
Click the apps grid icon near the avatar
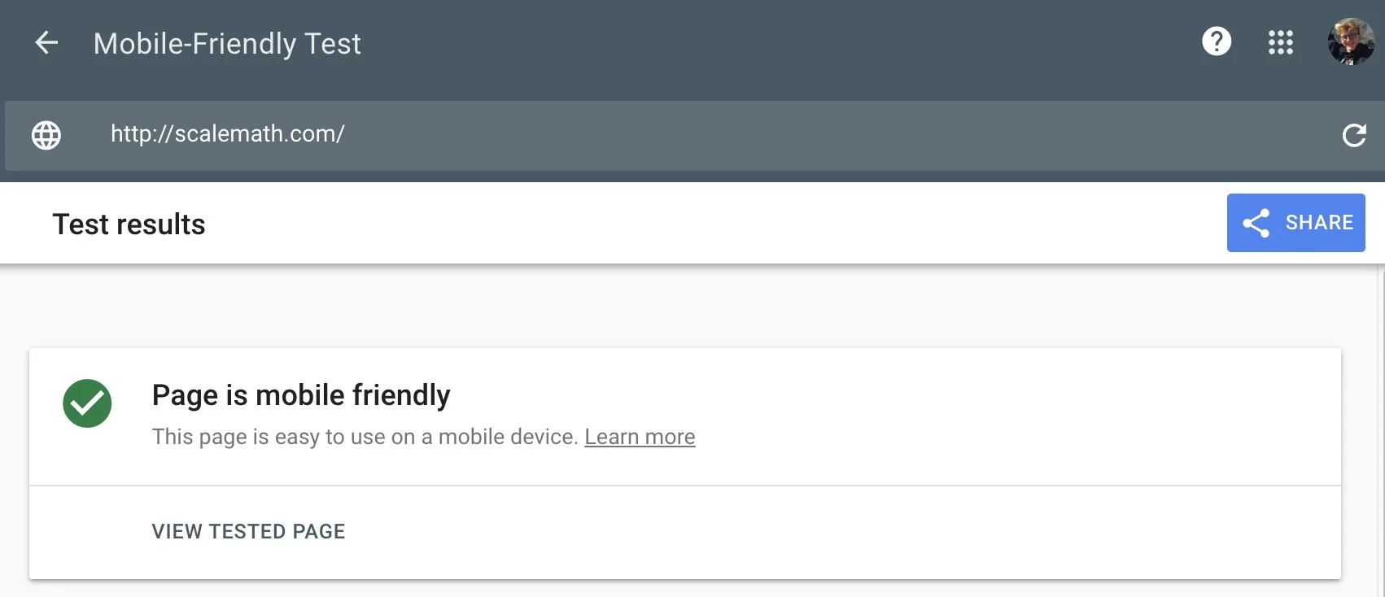pyautogui.click(x=1281, y=42)
